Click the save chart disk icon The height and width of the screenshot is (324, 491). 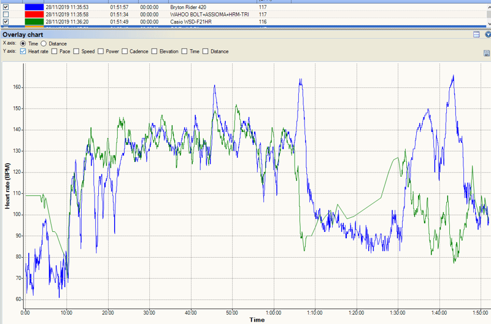pos(486,53)
